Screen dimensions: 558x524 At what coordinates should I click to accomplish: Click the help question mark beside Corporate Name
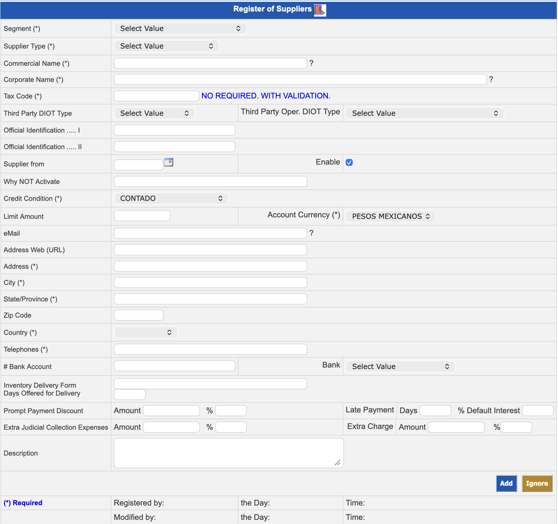tap(491, 80)
